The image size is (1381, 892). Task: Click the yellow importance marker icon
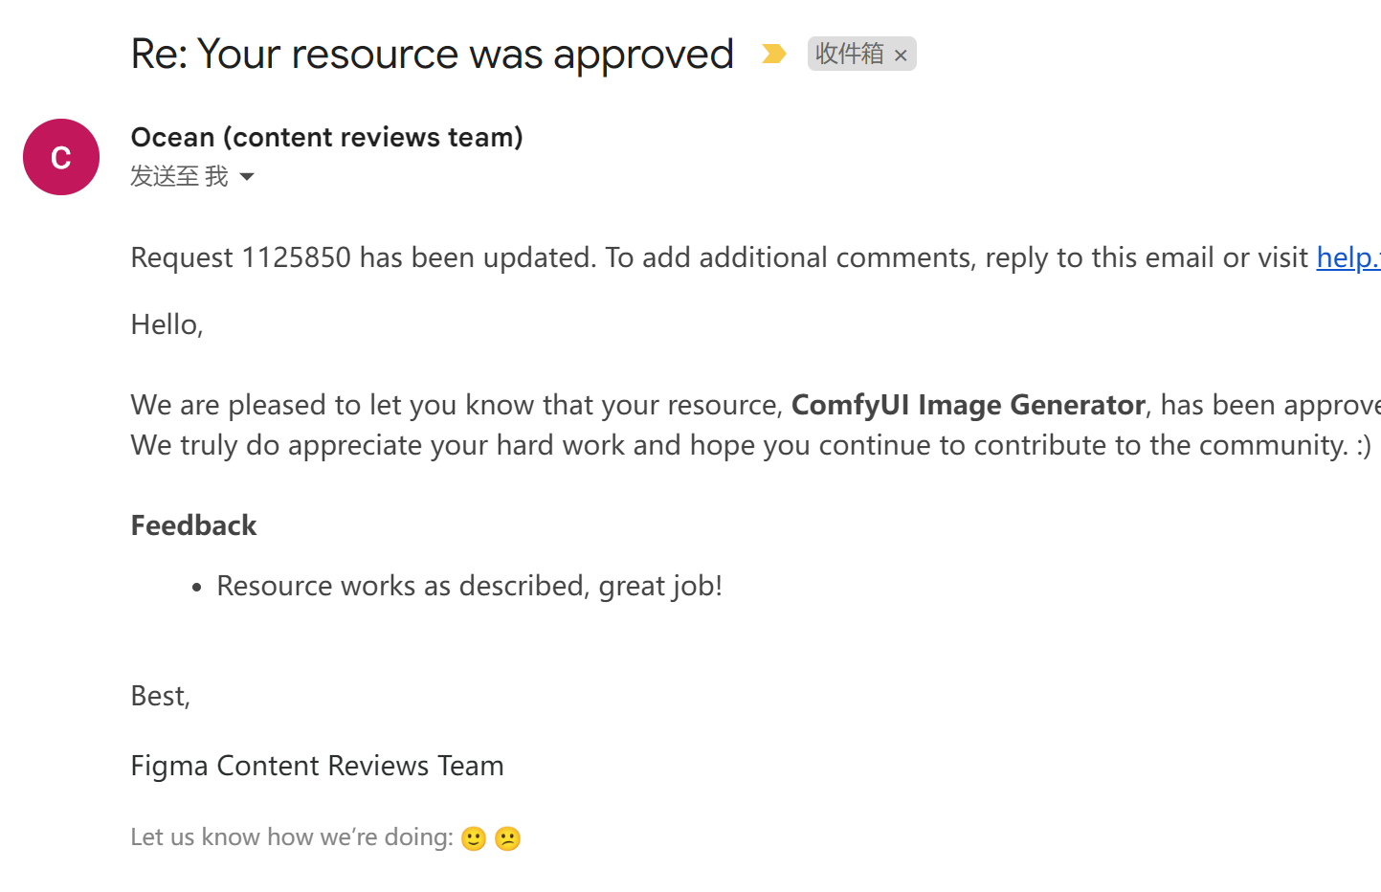(x=773, y=54)
